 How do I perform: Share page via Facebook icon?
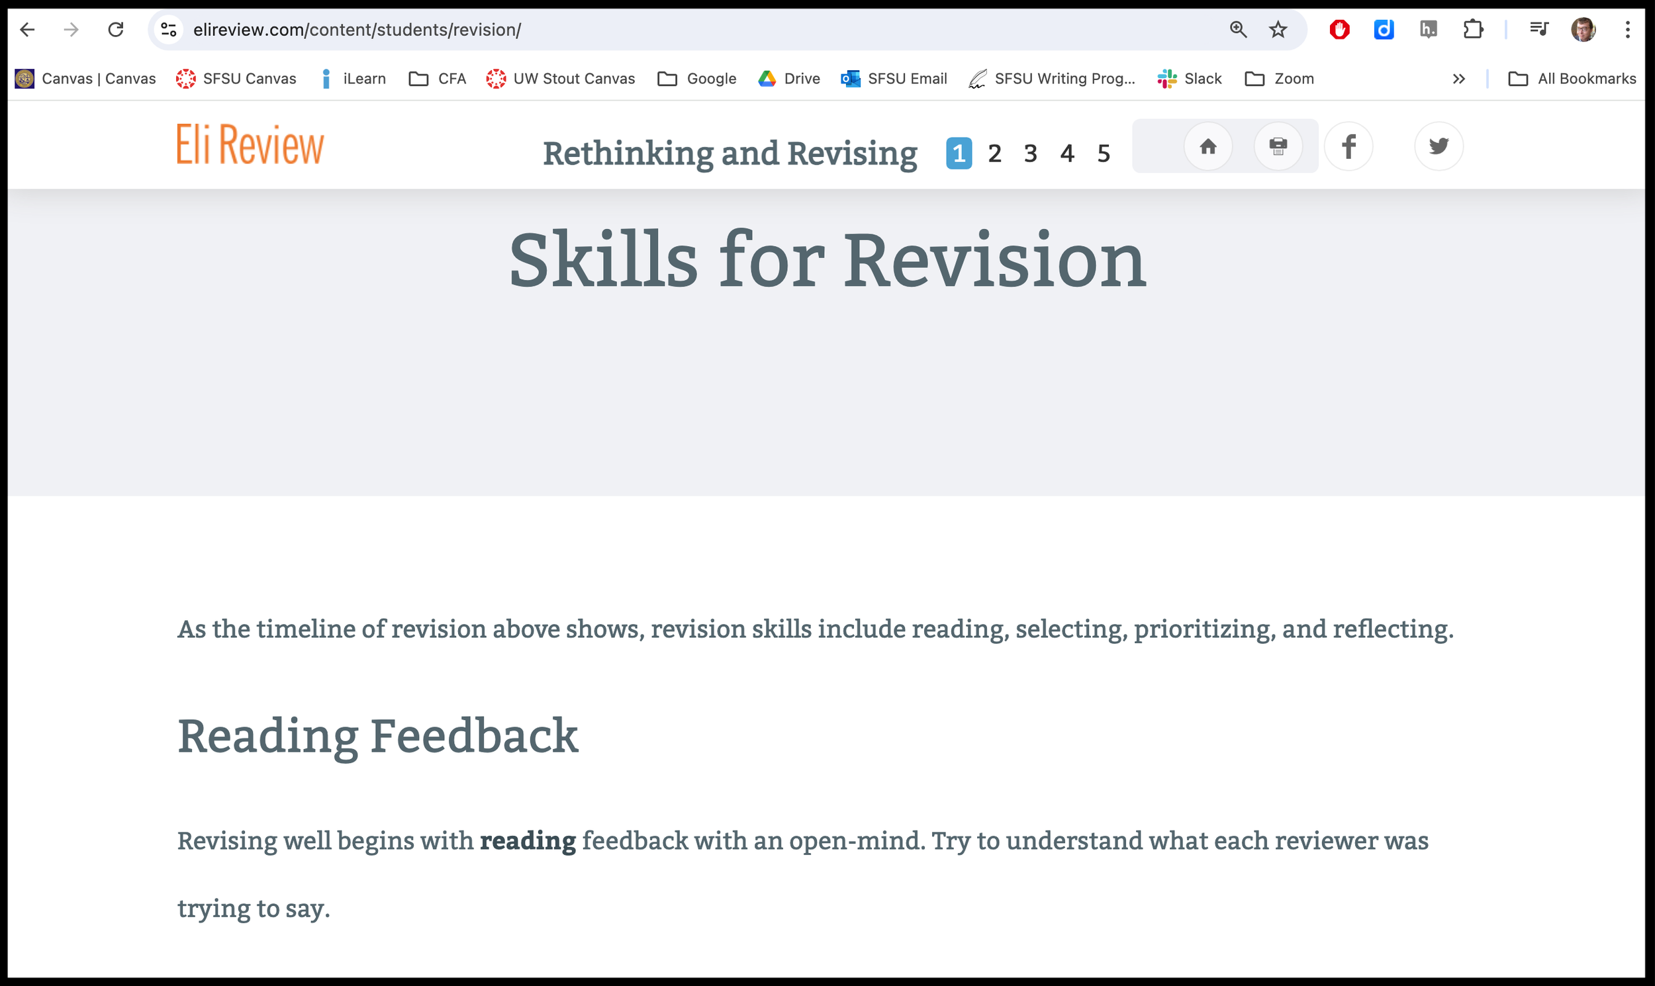(1348, 146)
